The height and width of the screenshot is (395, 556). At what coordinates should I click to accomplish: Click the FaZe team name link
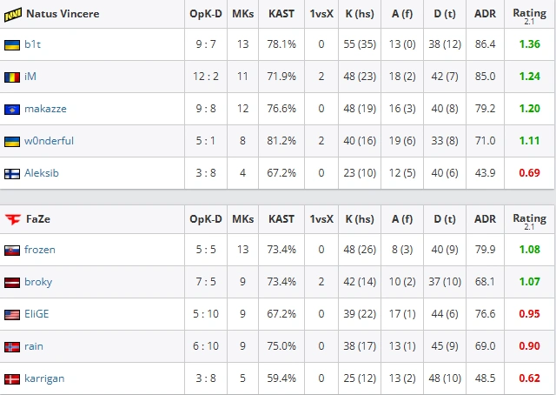click(x=38, y=218)
